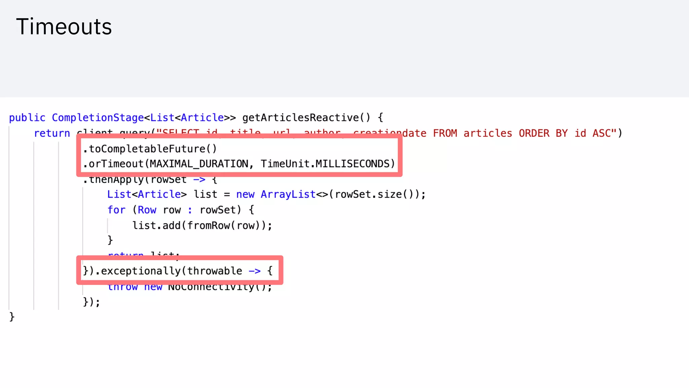Click the return keyword before query
689x388 pixels.
[52, 133]
